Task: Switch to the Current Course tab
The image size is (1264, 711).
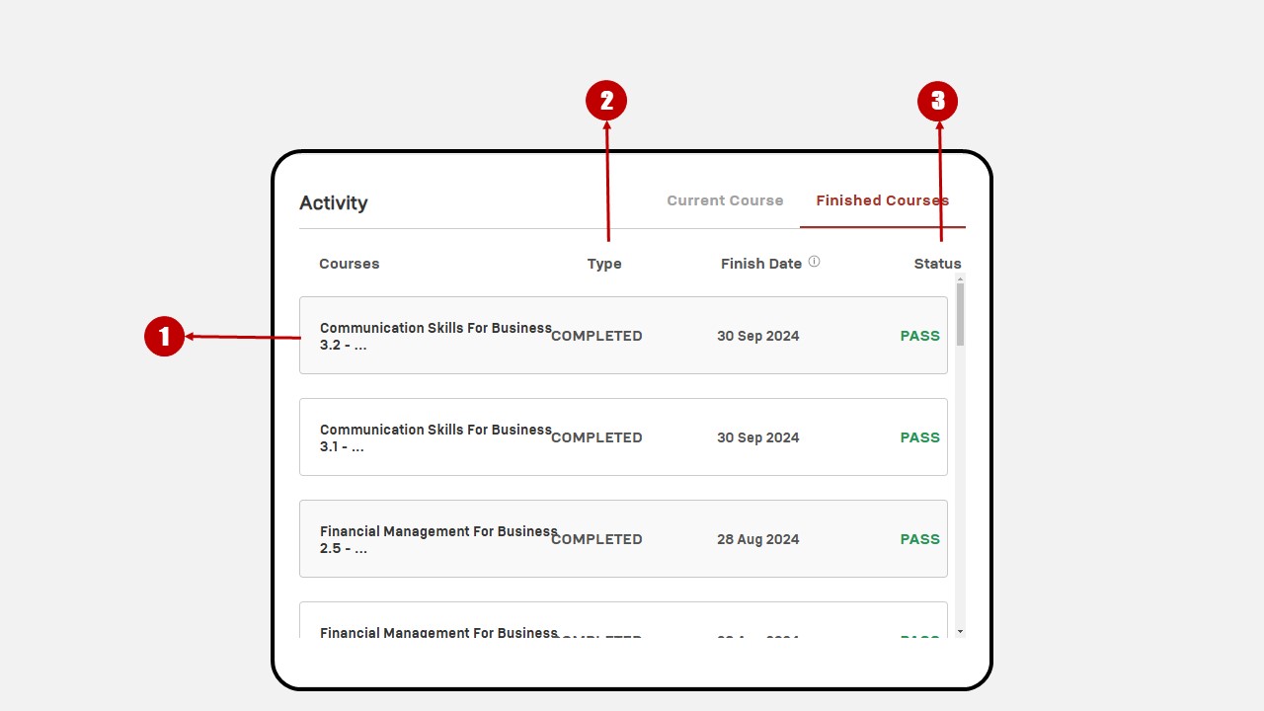Action: click(725, 200)
